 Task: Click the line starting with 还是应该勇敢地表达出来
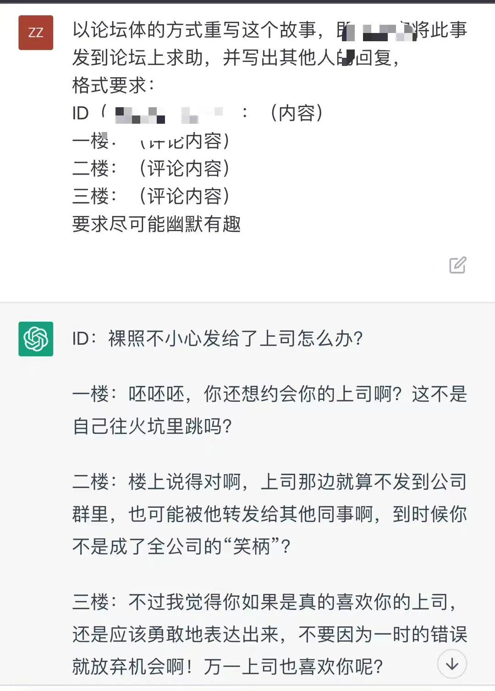[x=269, y=635]
